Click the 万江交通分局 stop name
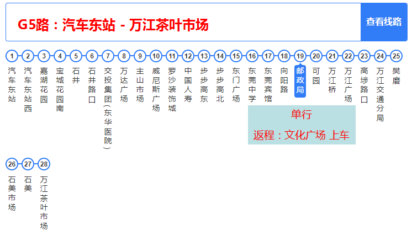This screenshot has height=236, width=412. pos(381,94)
